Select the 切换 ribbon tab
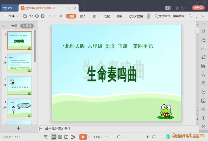Image resolution: width=208 pixels, height=141 pixels. 107,16
